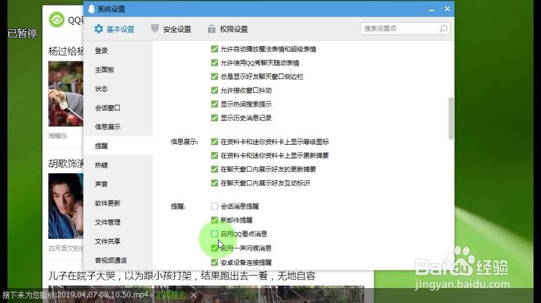Minimize the 系统设置 window
Screen dimensions: 541x303
pyautogui.click(x=432, y=9)
